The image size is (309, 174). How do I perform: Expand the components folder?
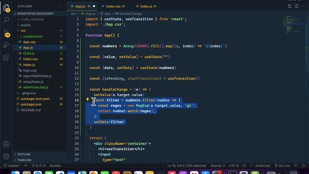pyautogui.click(x=32, y=37)
